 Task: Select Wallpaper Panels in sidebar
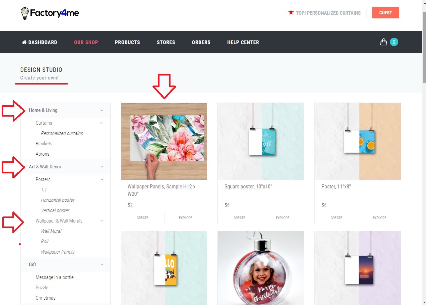[58, 252]
